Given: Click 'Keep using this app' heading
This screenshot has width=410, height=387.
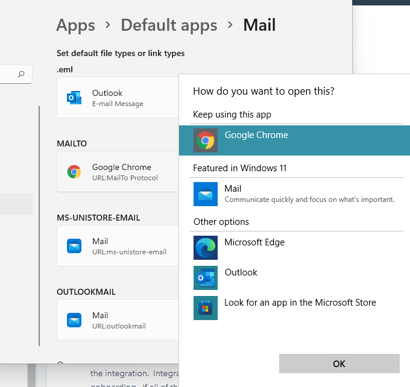Looking at the screenshot, I should coord(232,115).
